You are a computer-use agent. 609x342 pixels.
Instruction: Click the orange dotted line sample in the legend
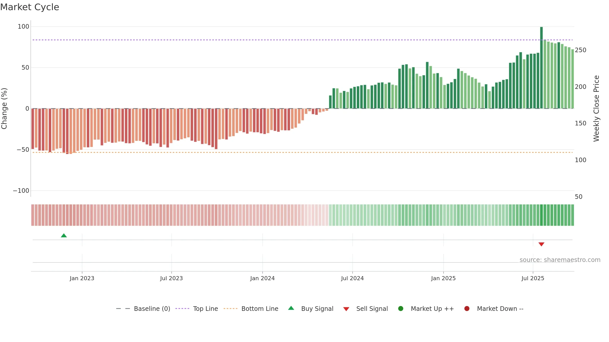pos(230,309)
